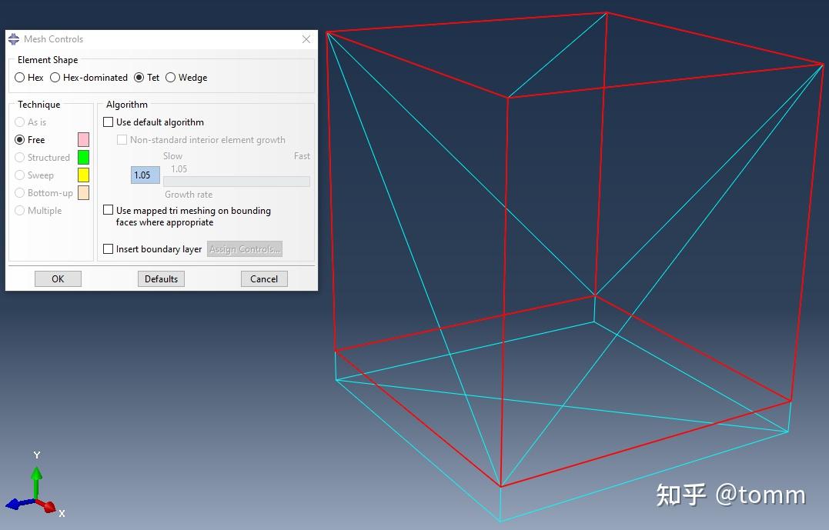Cancel the Mesh Controls dialog
Viewport: 829px width, 530px height.
click(264, 278)
